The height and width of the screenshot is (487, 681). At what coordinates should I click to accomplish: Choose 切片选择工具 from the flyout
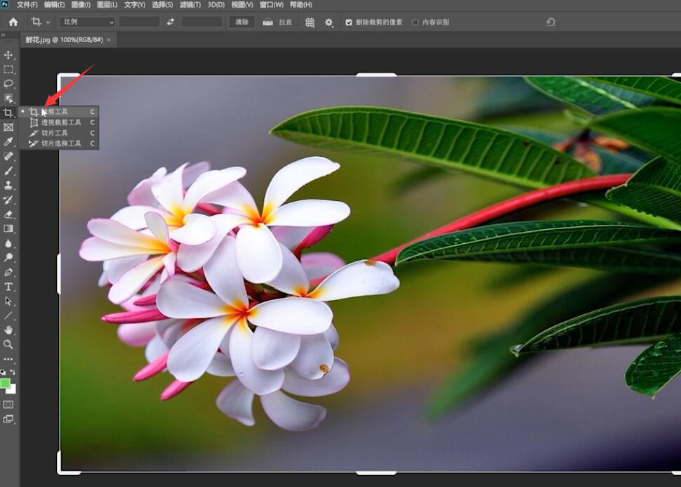click(59, 143)
